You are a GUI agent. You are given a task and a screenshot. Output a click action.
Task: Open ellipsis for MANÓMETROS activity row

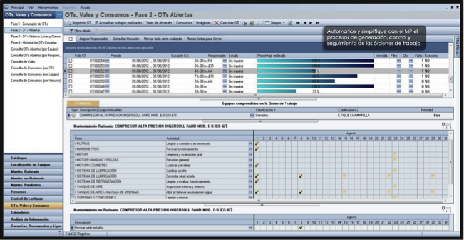tap(250, 149)
